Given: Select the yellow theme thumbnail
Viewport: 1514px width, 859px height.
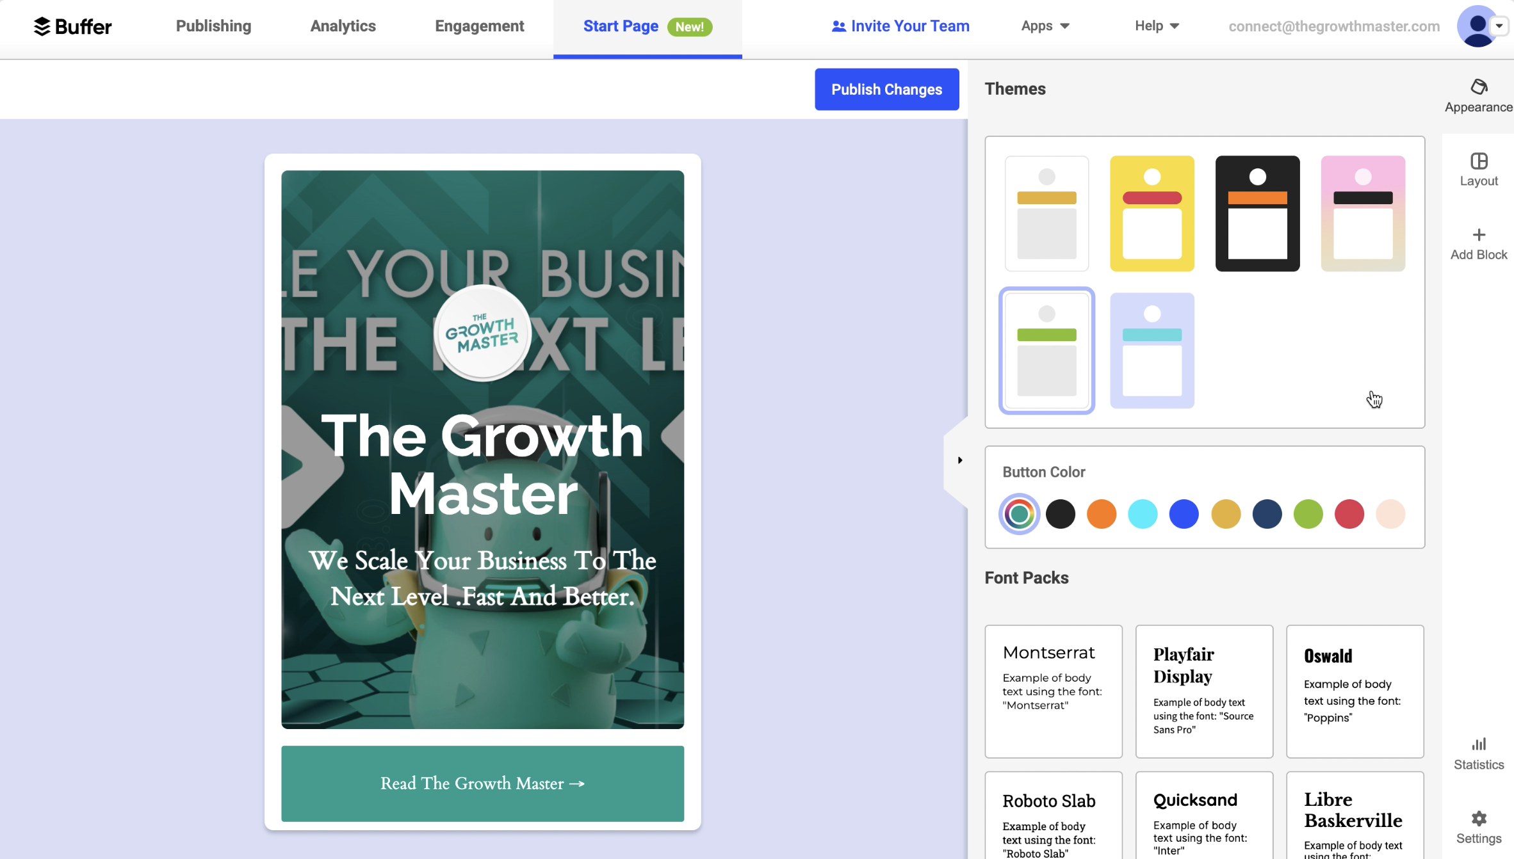Looking at the screenshot, I should (x=1152, y=213).
